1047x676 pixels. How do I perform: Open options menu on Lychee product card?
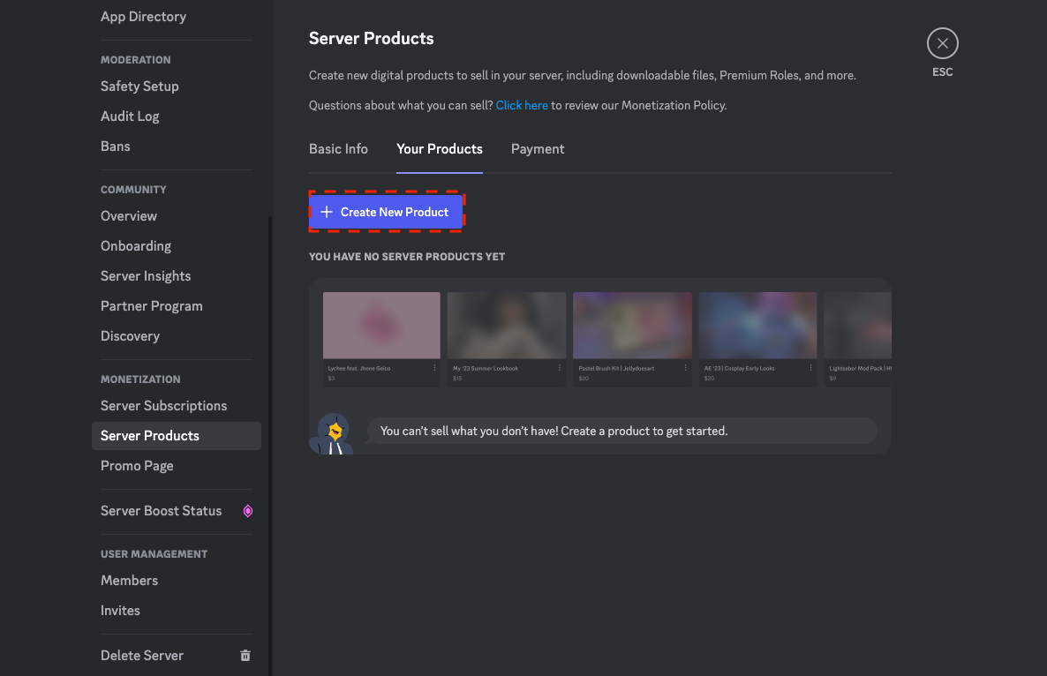click(x=436, y=368)
